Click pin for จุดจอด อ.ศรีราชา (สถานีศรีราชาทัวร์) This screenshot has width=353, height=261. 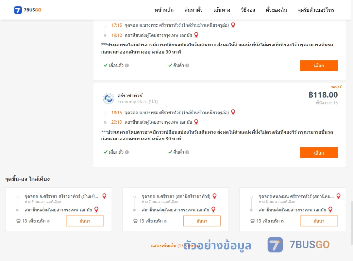tap(214, 196)
